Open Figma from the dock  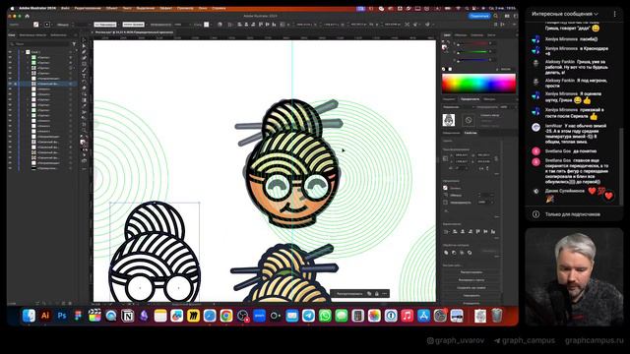point(78,316)
